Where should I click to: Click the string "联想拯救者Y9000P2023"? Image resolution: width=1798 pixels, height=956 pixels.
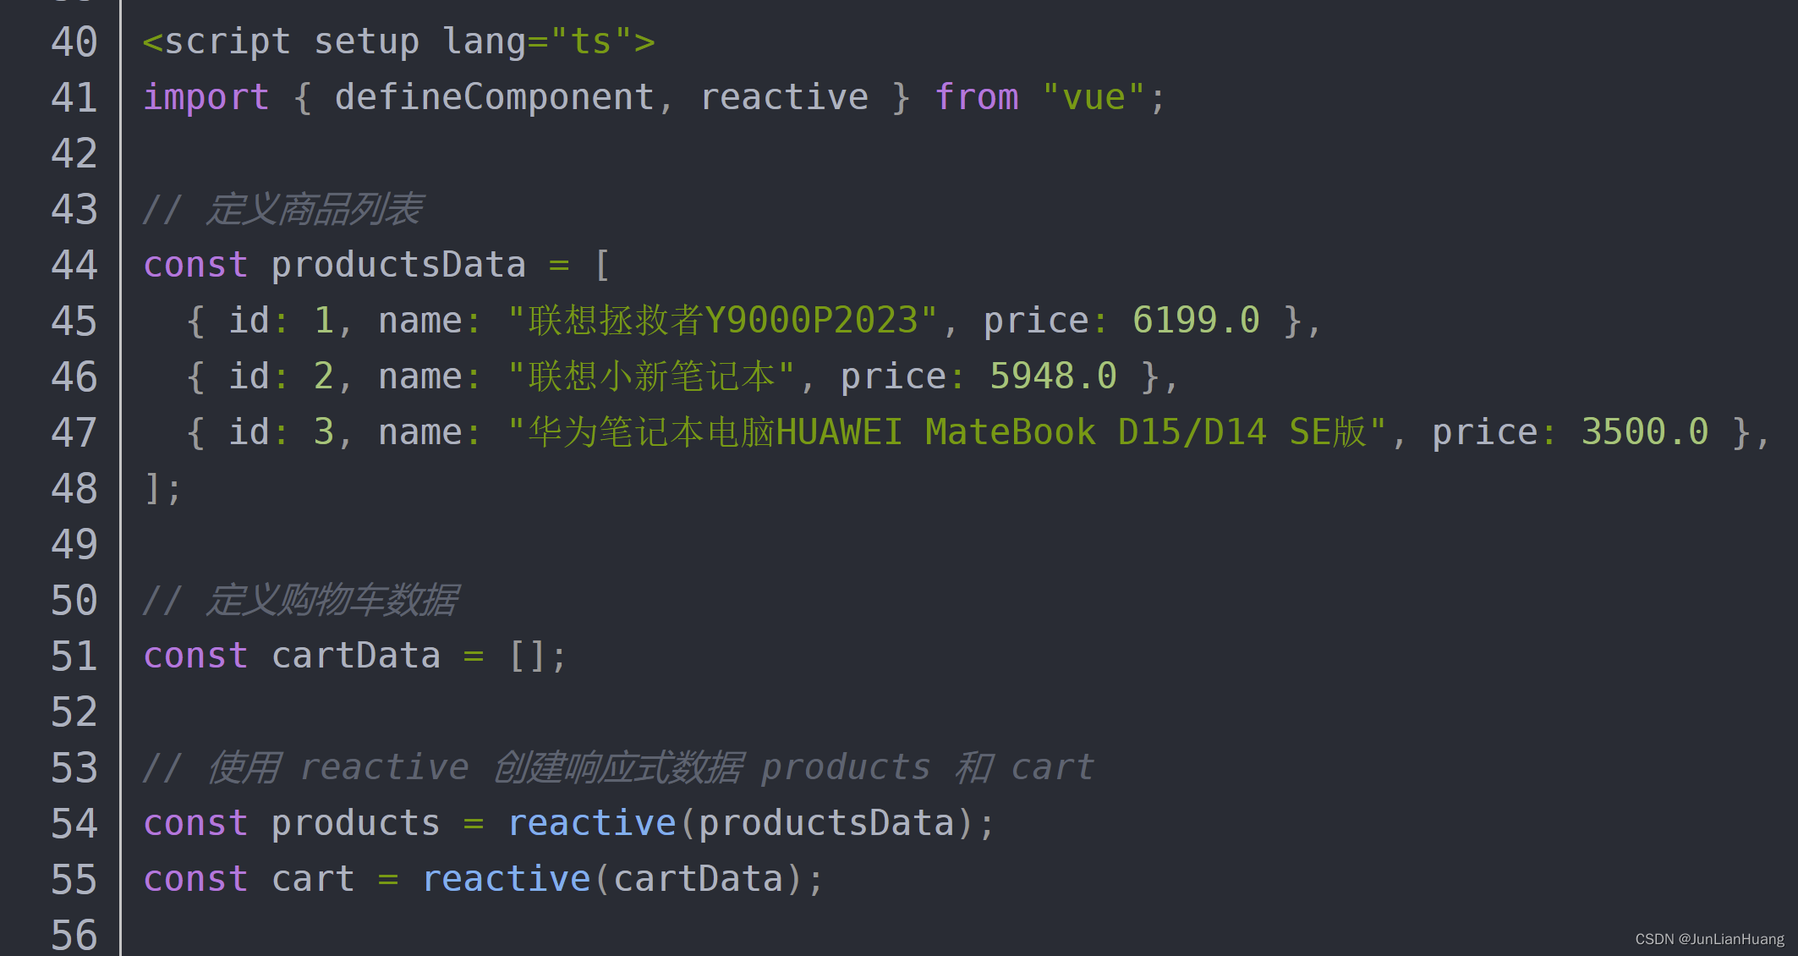(722, 321)
